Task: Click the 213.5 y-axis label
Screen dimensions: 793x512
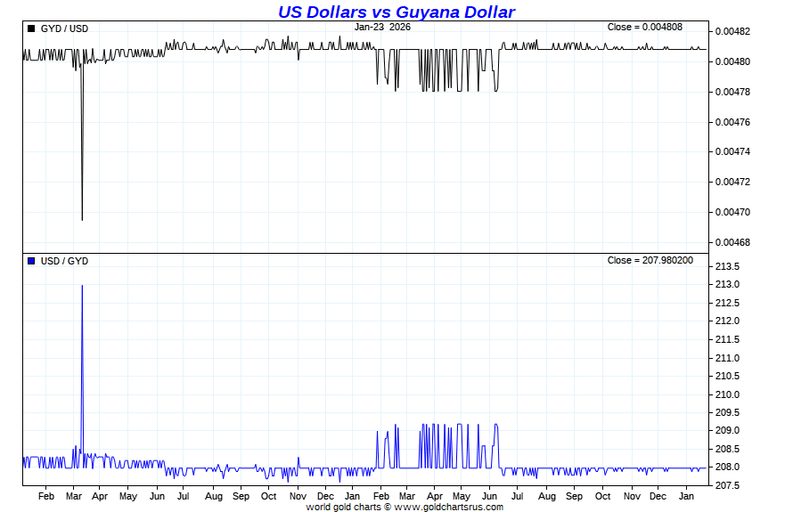Action: pos(727,266)
